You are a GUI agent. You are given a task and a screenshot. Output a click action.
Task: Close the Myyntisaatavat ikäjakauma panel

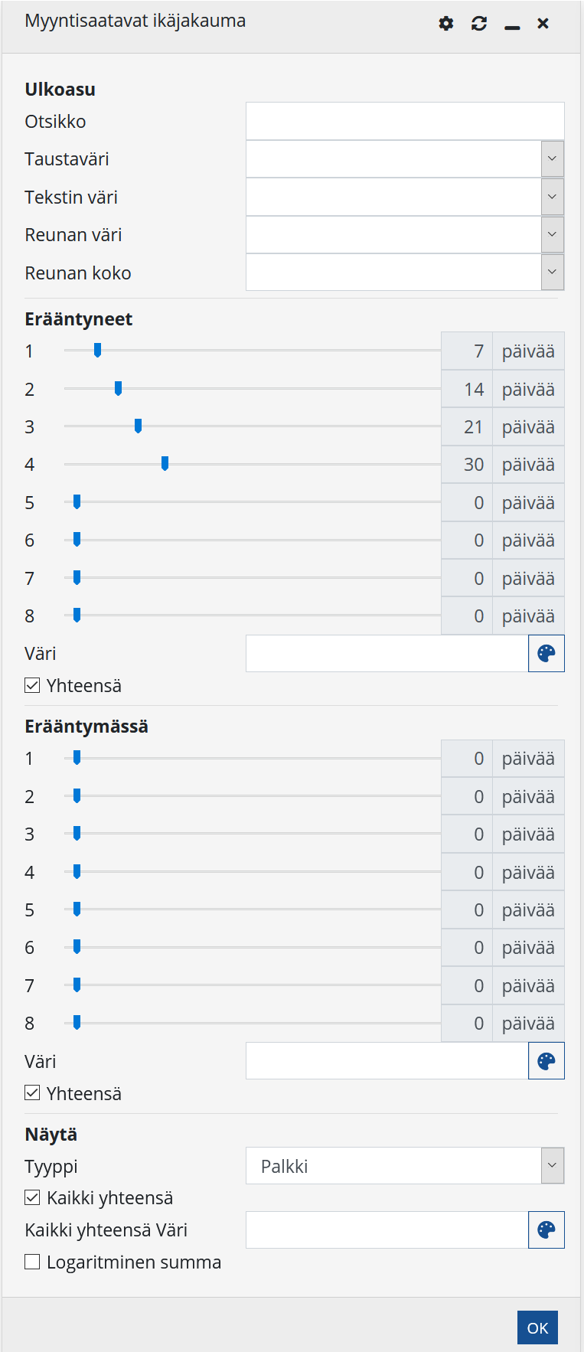[x=543, y=24]
